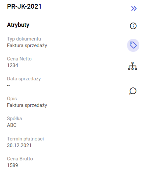Click the Cena Brutto label
Viewport: 141px width, 175px height.
coord(20,159)
